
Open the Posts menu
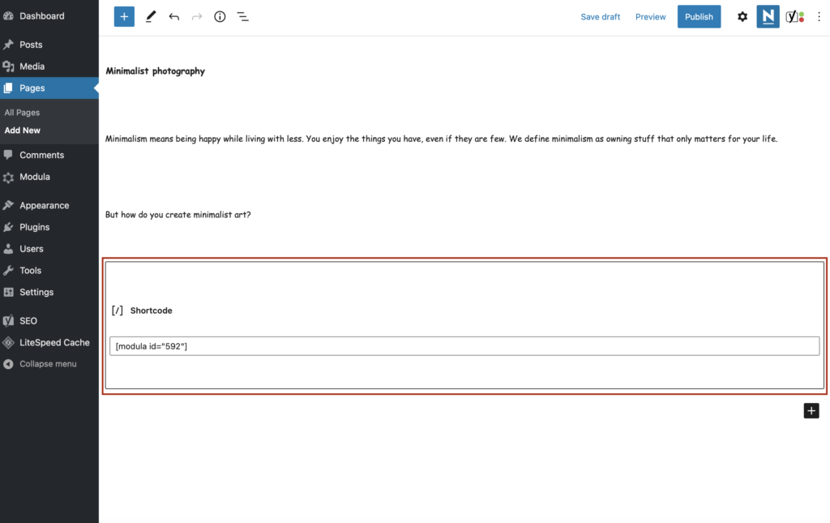[x=31, y=45]
